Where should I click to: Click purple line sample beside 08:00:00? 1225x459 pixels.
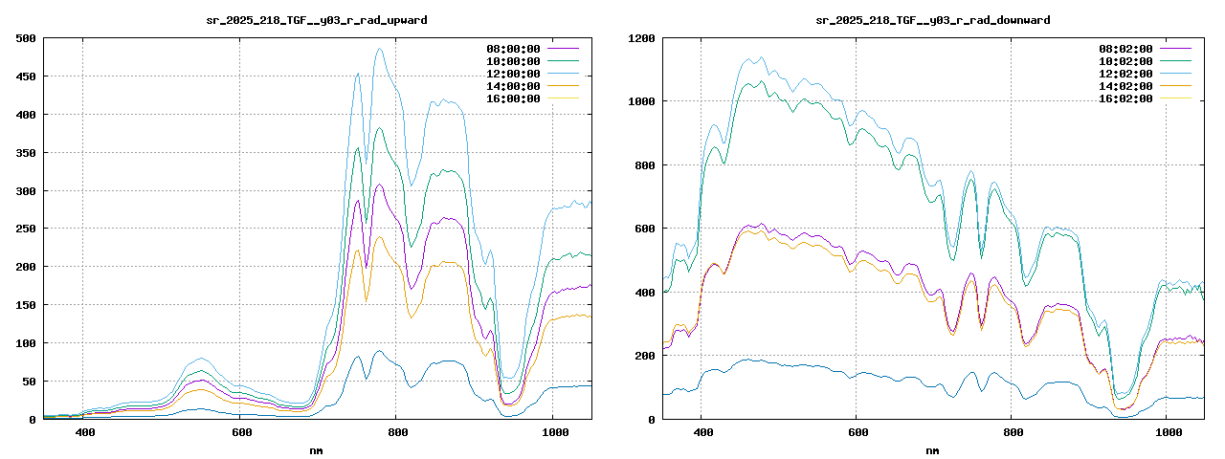[563, 48]
